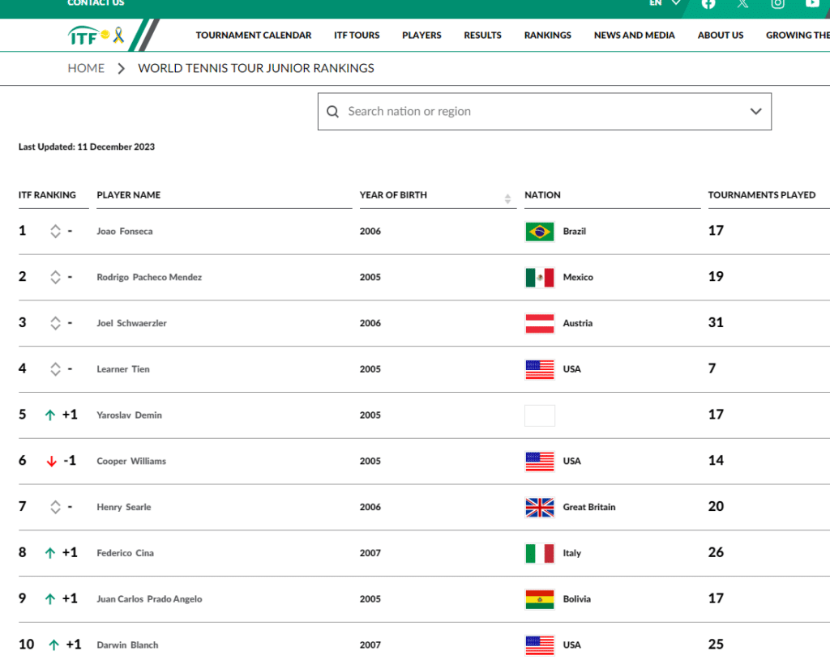
Task: Click the Mexico flag icon
Action: (539, 278)
